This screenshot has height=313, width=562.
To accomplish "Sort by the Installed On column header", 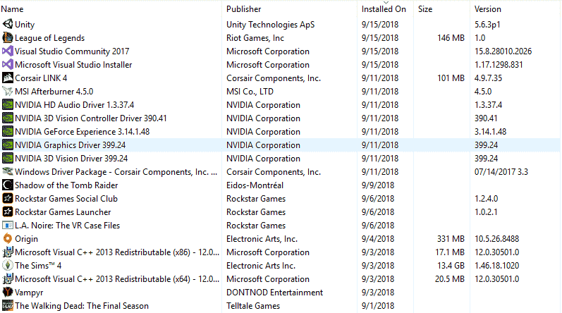I will 384,9.
